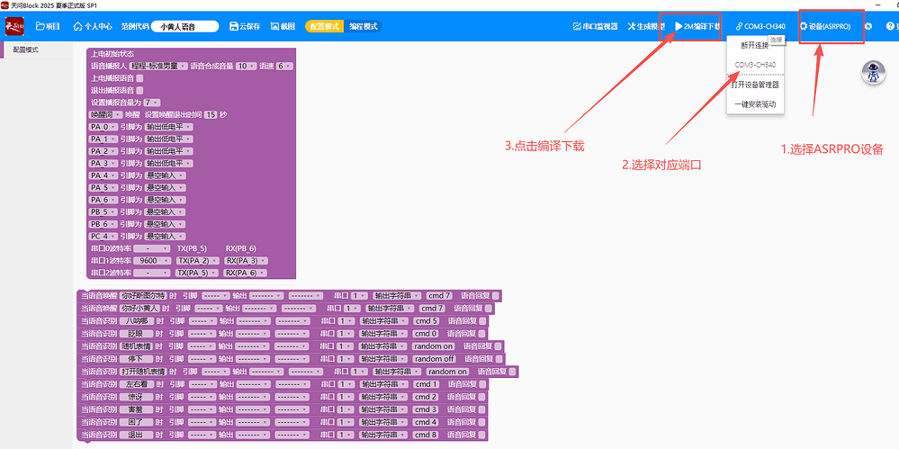Enable 语音回复 checkbox for 你好斯图尔特 row

pyautogui.click(x=496, y=295)
